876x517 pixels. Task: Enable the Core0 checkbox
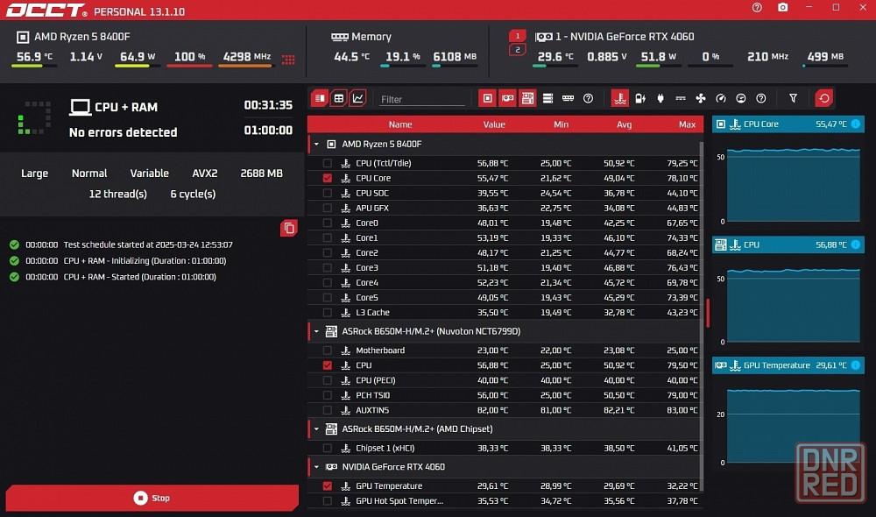[328, 223]
